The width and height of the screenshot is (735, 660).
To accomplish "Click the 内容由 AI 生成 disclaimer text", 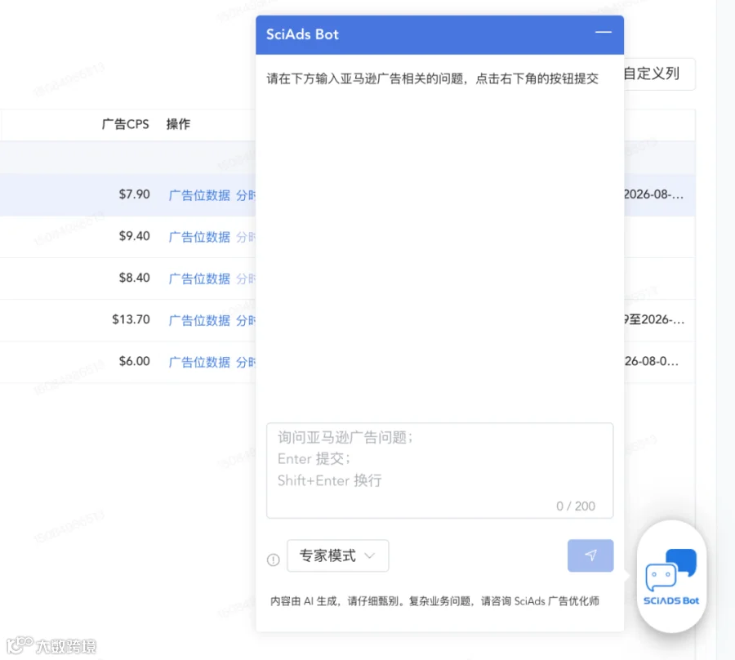I will (434, 601).
